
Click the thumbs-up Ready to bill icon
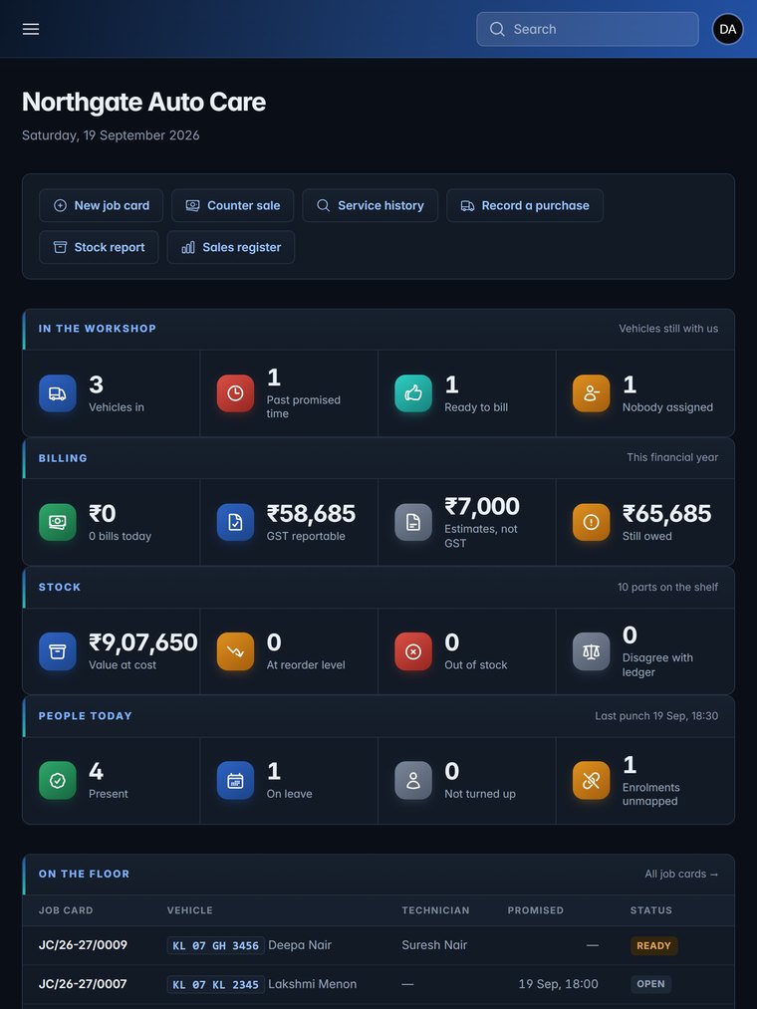point(413,393)
